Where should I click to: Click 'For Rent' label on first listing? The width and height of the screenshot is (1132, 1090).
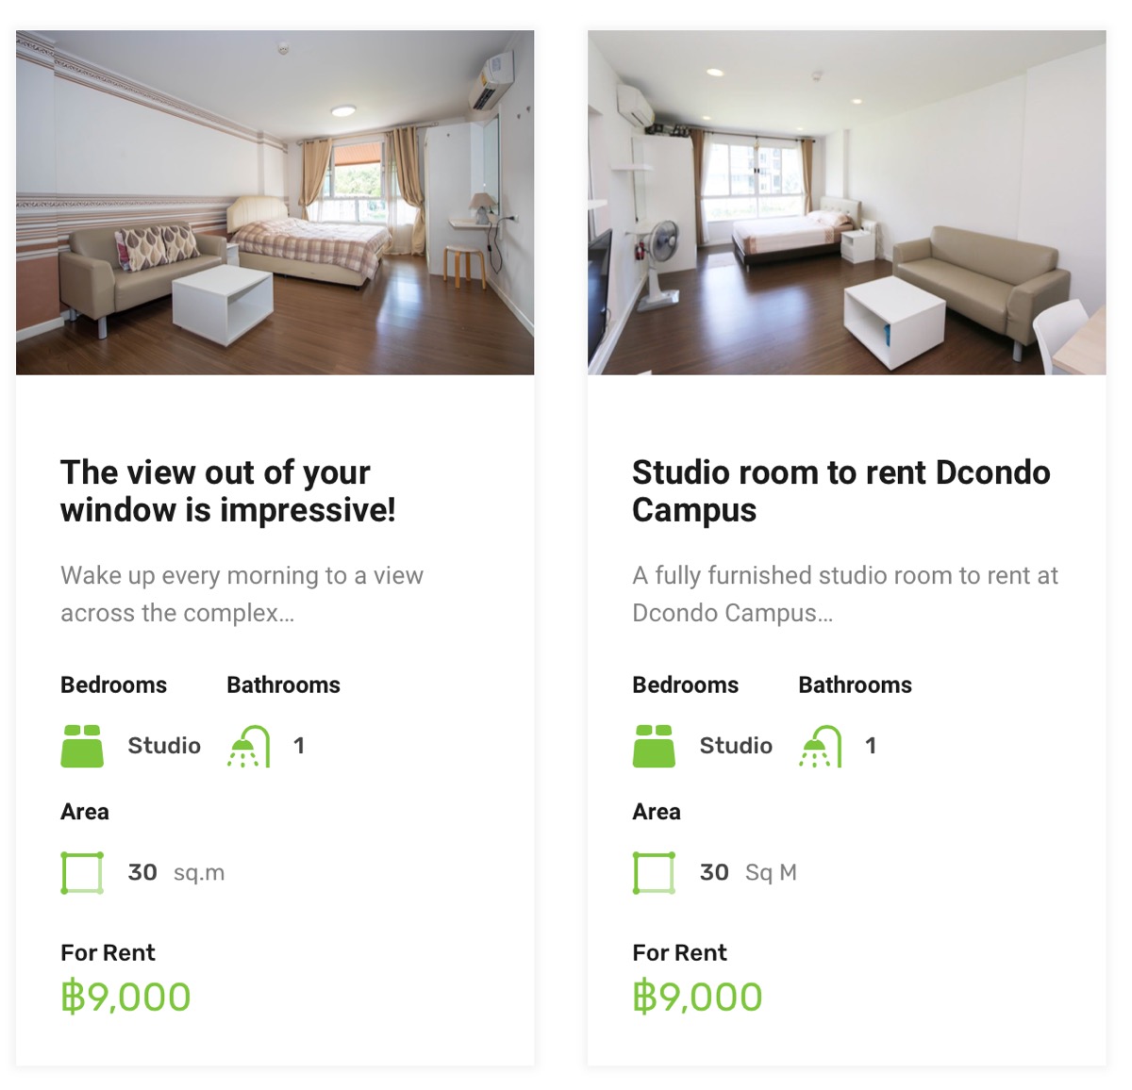click(x=108, y=952)
